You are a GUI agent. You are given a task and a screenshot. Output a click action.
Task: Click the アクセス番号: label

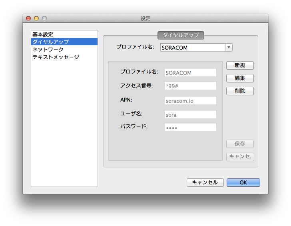coord(136,86)
